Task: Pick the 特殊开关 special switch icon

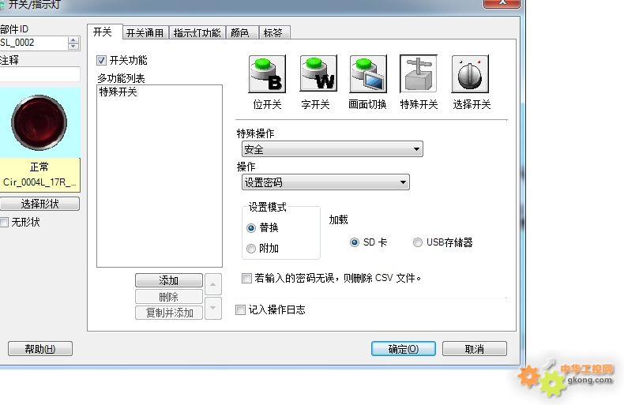Action: pos(419,74)
